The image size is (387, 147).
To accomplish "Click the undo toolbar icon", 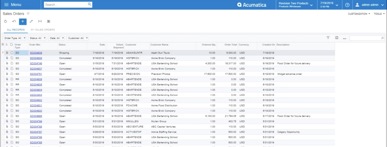I will (14, 21).
